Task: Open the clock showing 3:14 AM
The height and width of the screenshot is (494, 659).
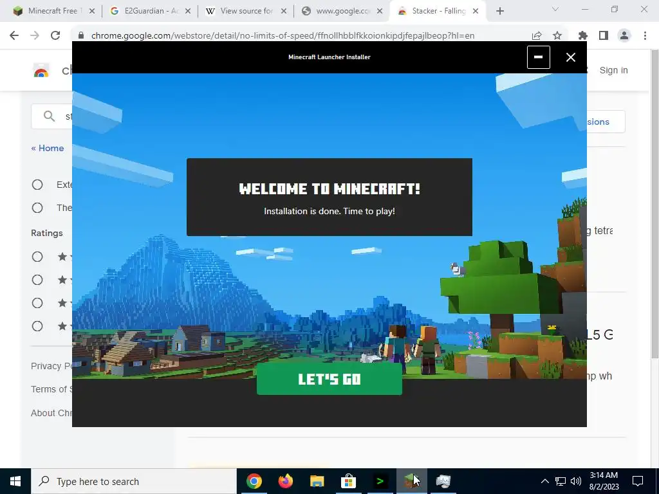Action: coord(604,481)
